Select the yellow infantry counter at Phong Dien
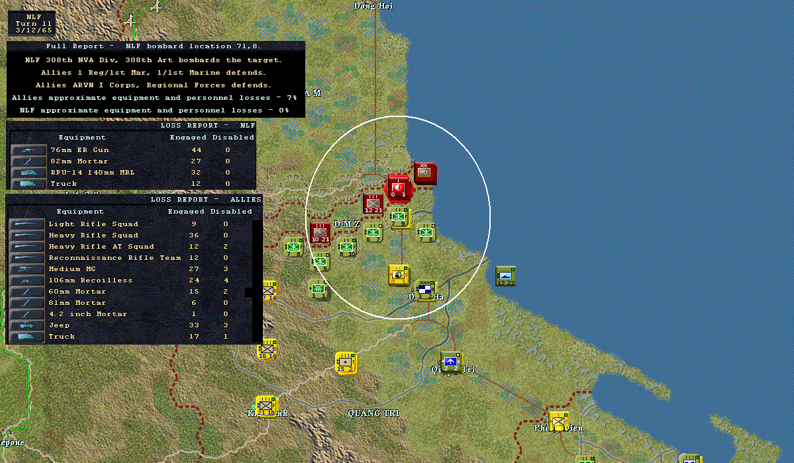 click(x=558, y=421)
